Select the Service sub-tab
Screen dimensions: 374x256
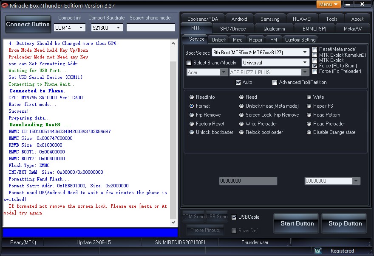click(196, 39)
